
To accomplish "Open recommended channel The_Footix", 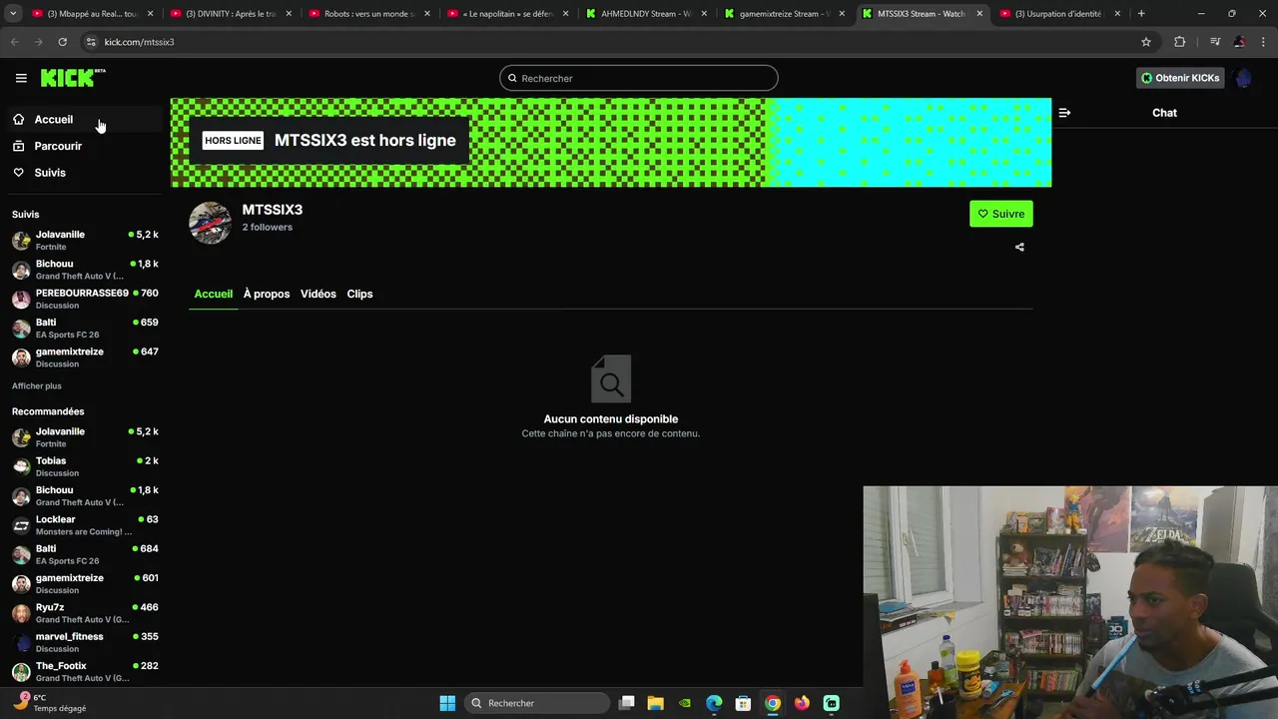I will tap(85, 671).
